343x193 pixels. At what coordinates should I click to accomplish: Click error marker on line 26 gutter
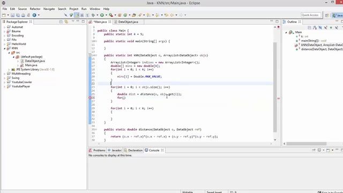pyautogui.click(x=90, y=98)
